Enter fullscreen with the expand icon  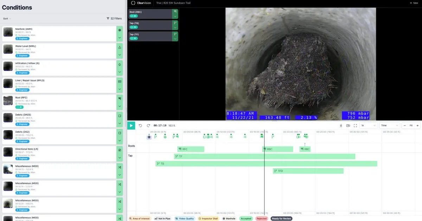(356, 126)
